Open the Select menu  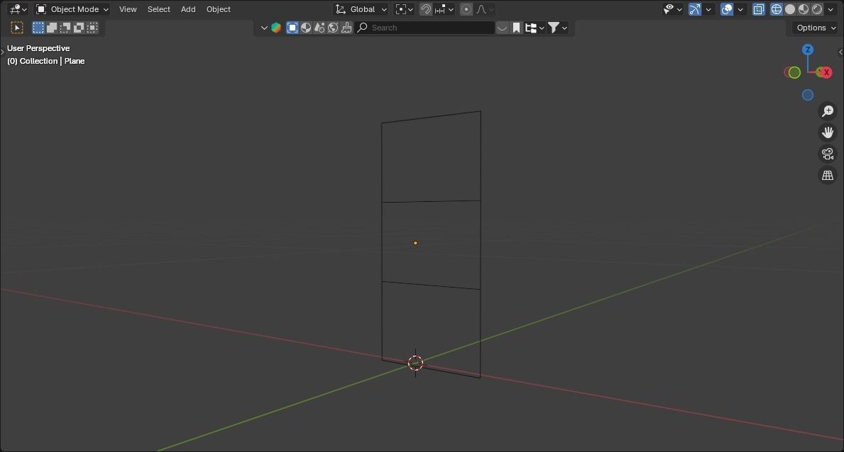(x=159, y=9)
